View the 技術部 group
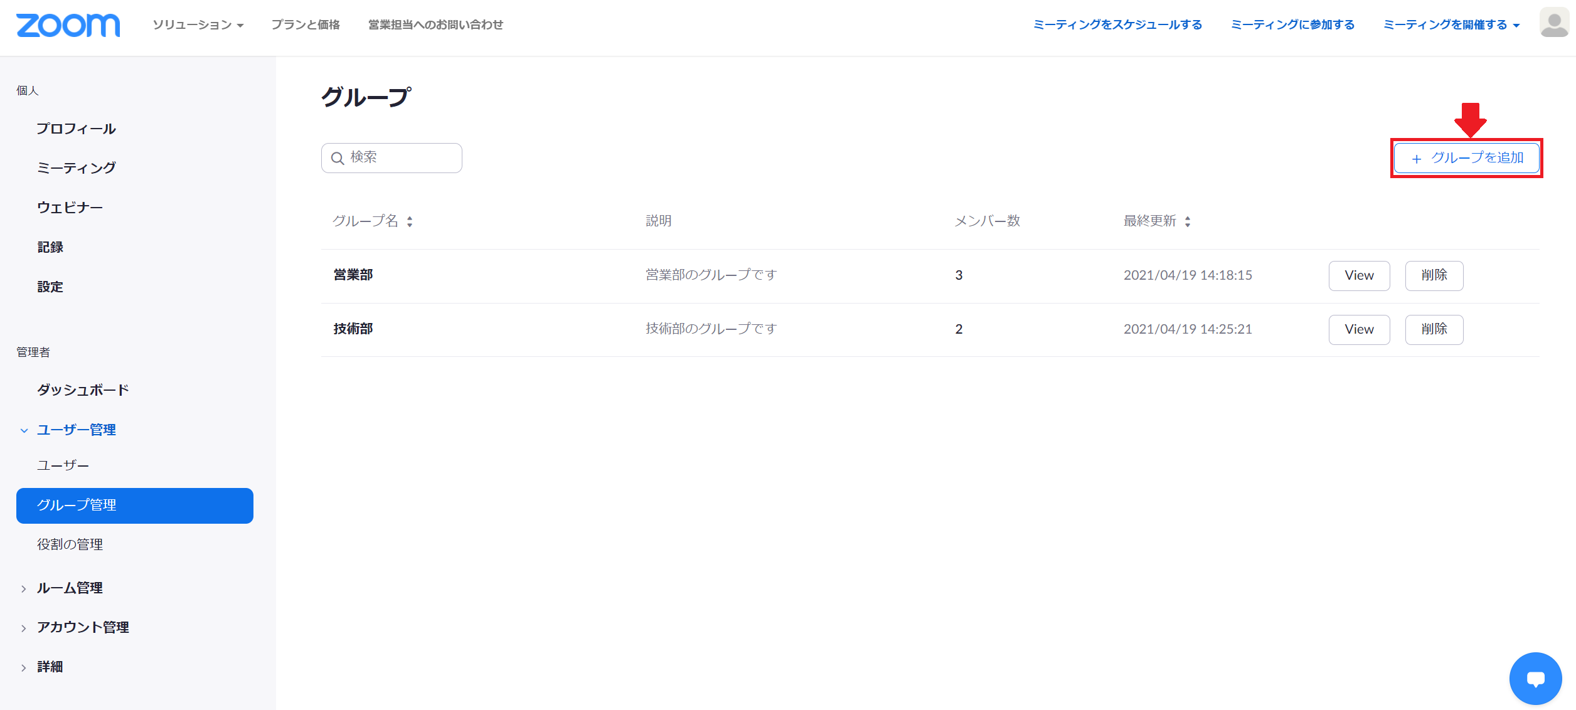This screenshot has height=710, width=1576. tap(1359, 329)
